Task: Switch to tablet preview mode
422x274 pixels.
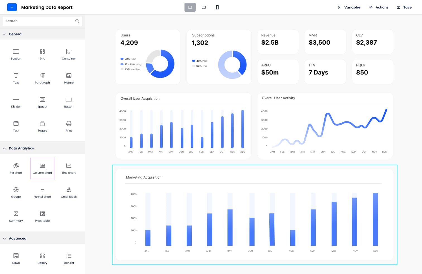Action: 203,7
